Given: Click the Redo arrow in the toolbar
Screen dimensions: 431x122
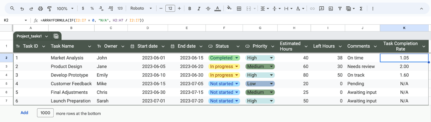Looking at the screenshot, I should (x=31, y=9).
